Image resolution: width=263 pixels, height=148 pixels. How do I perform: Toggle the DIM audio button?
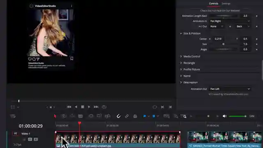[x=252, y=116]
